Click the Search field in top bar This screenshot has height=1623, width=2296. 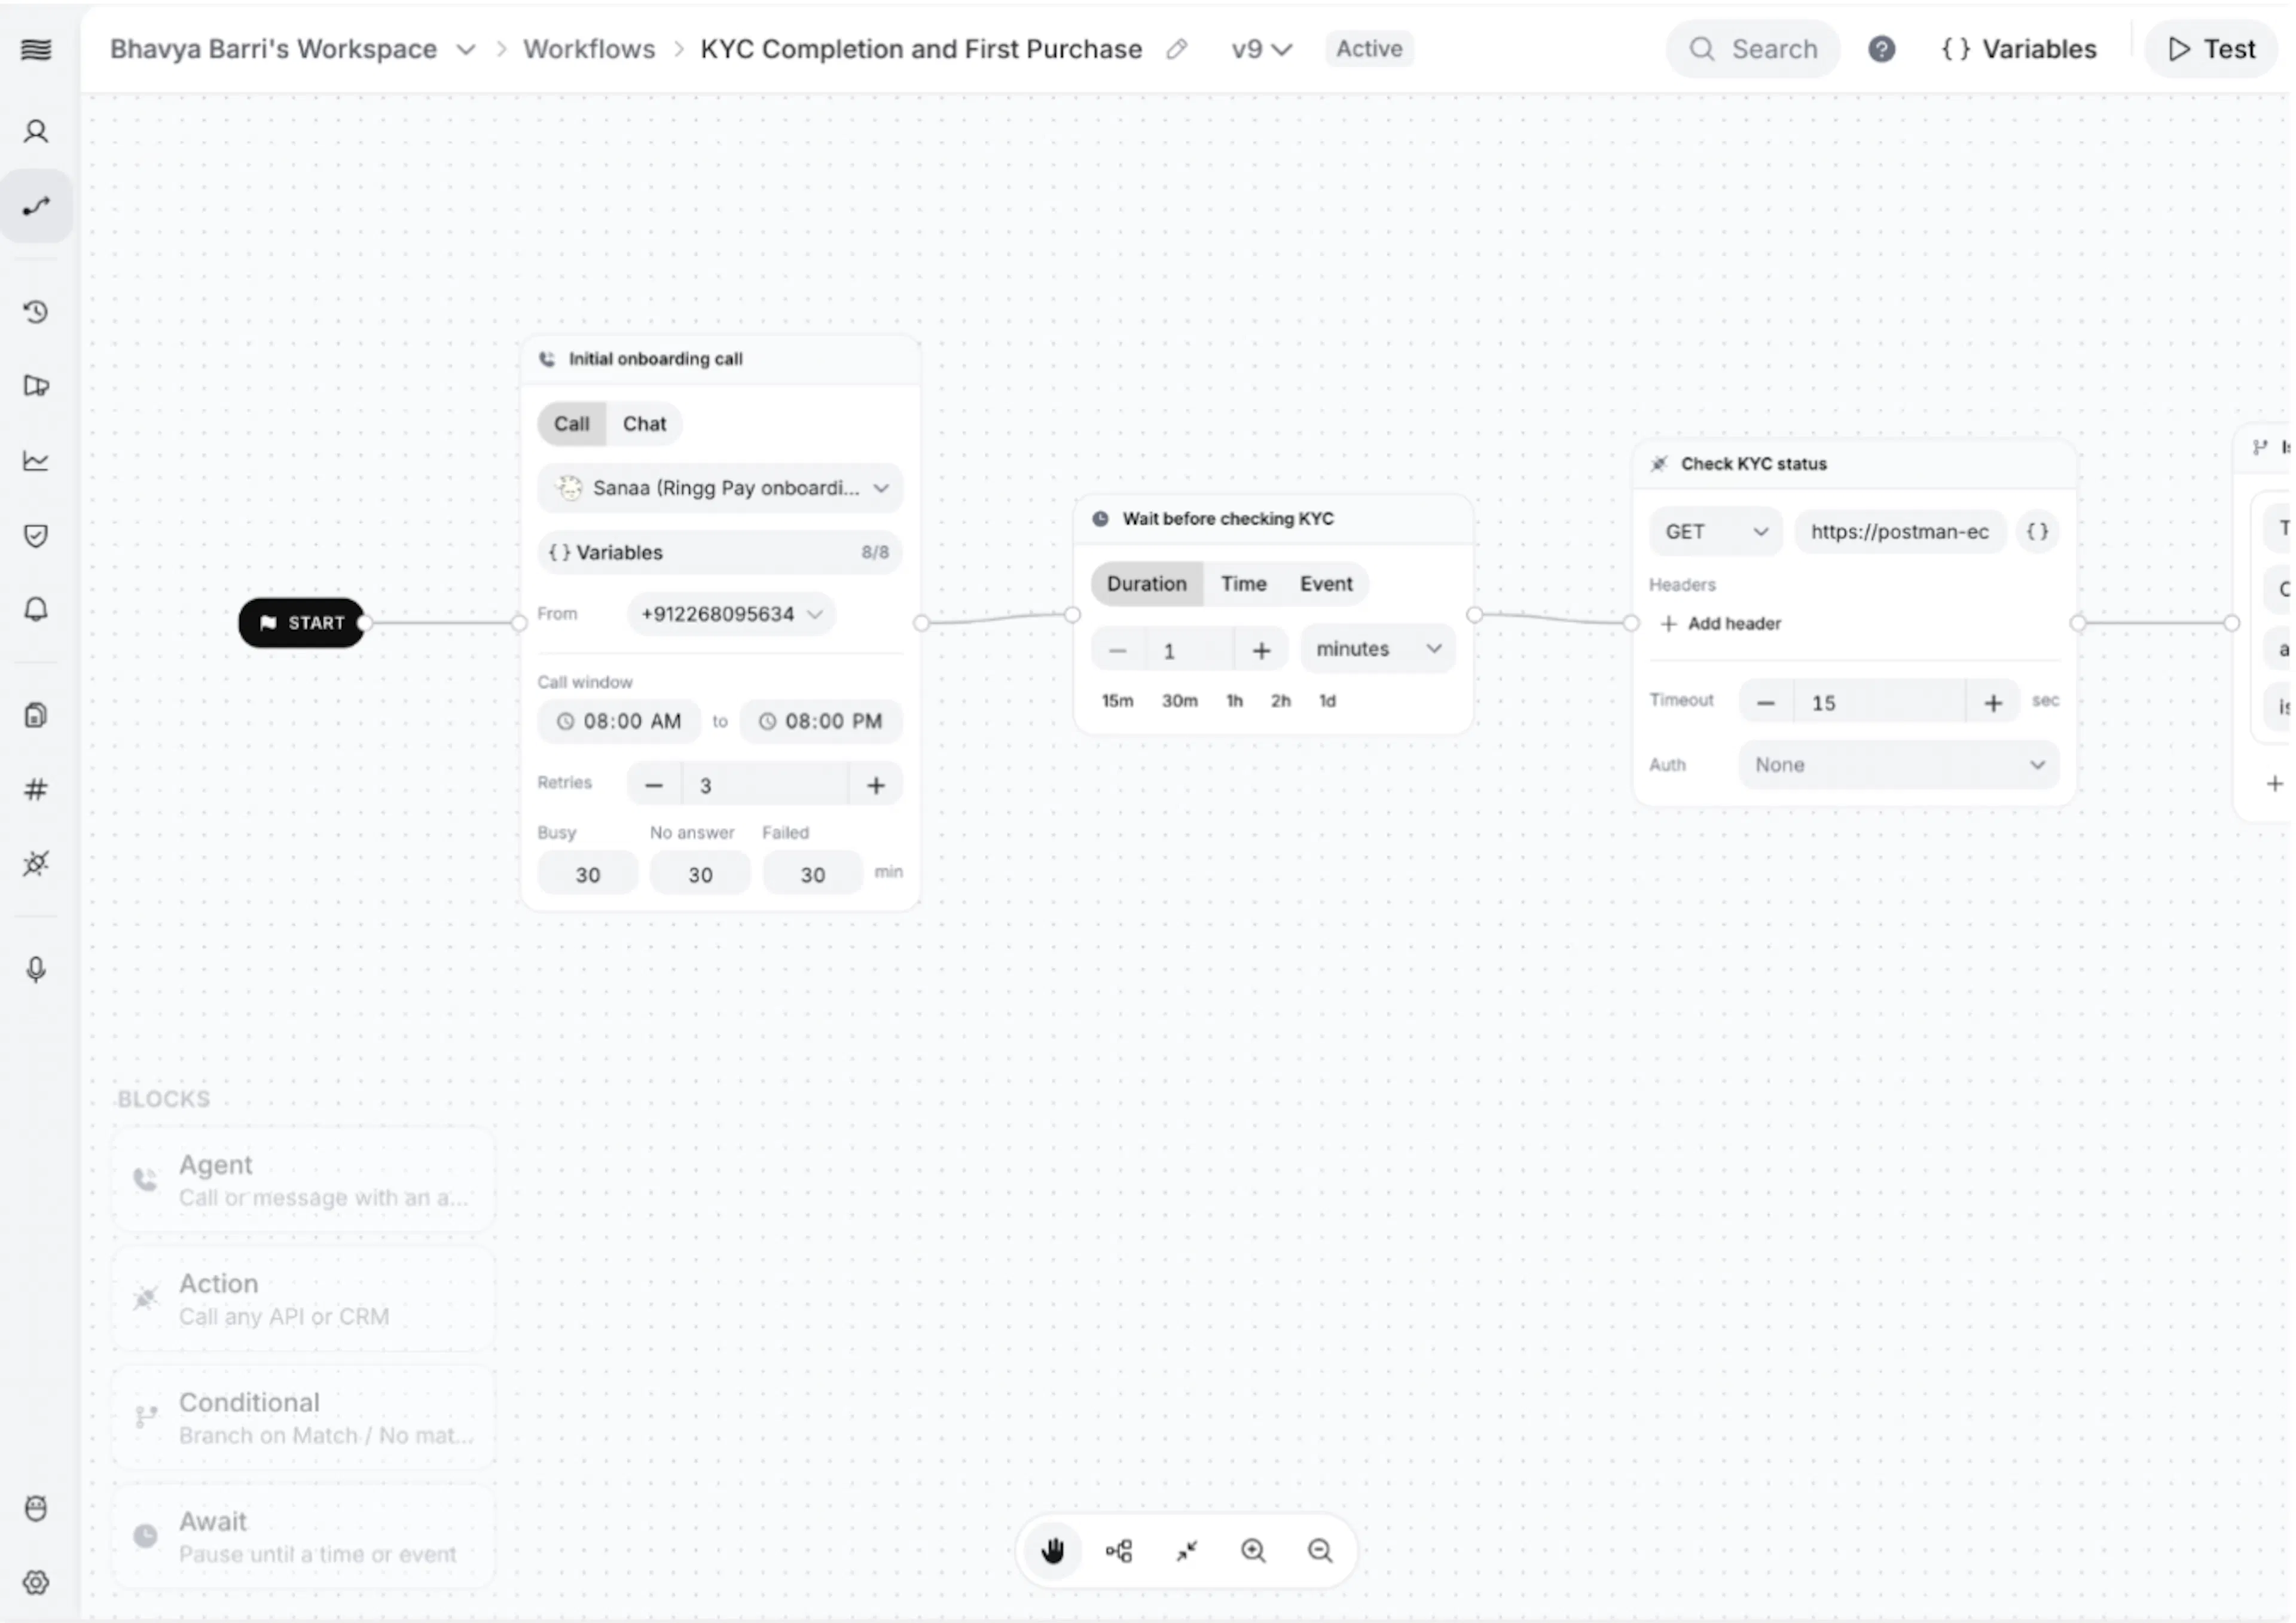(x=1753, y=49)
